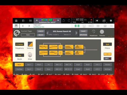Adjust the Glide knob
Screen dimensions: 127x95
click(30, 55)
